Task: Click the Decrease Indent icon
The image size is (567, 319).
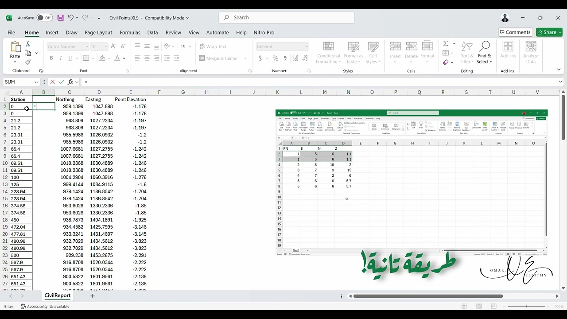Action: click(167, 58)
